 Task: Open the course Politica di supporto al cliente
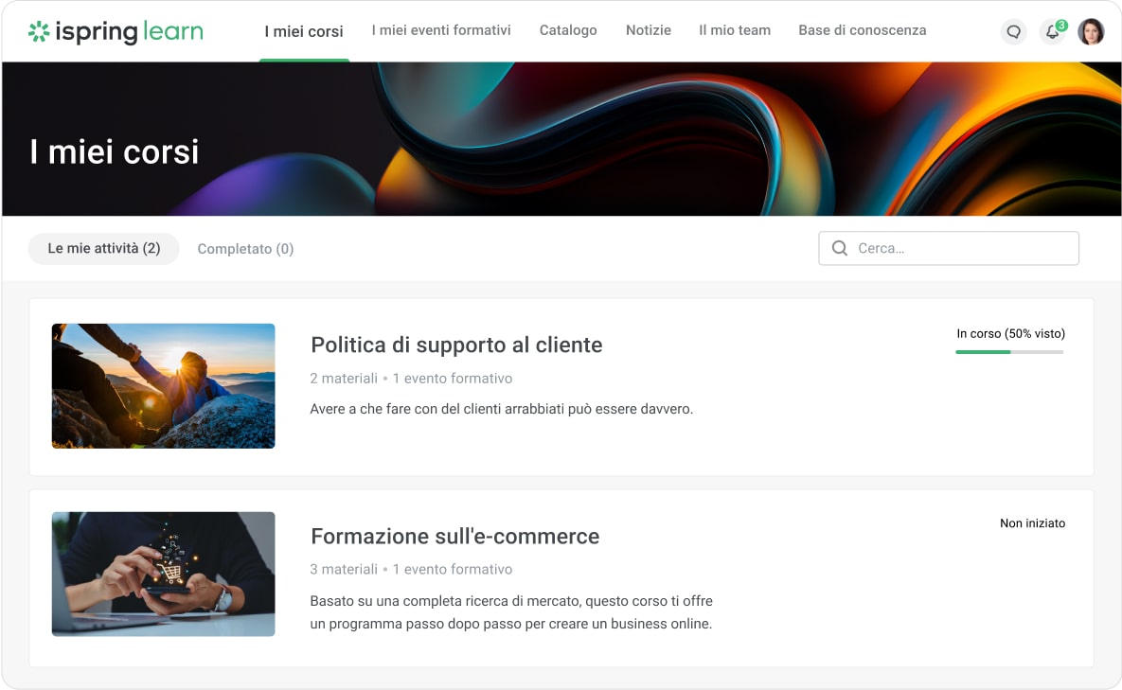456,345
